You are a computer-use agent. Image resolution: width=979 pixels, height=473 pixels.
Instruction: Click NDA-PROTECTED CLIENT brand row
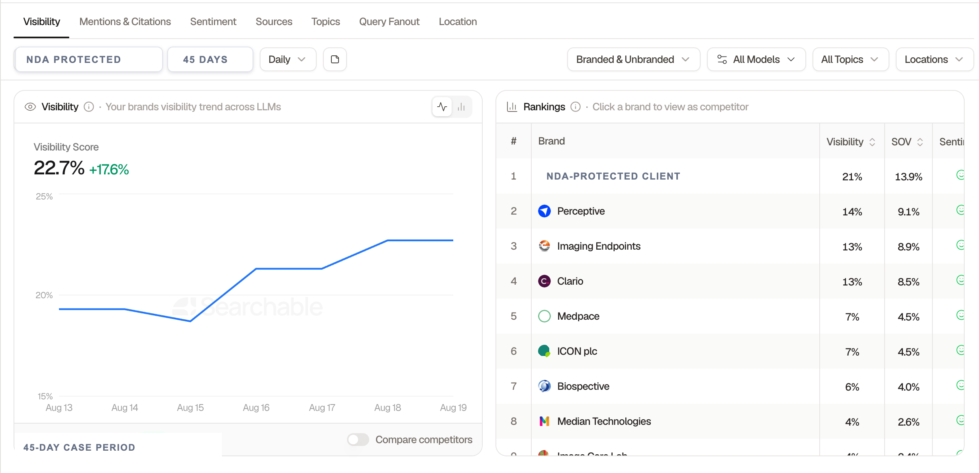(x=730, y=176)
